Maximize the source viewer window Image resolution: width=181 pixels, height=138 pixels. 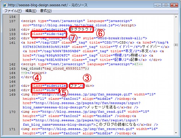(x=166, y=5)
